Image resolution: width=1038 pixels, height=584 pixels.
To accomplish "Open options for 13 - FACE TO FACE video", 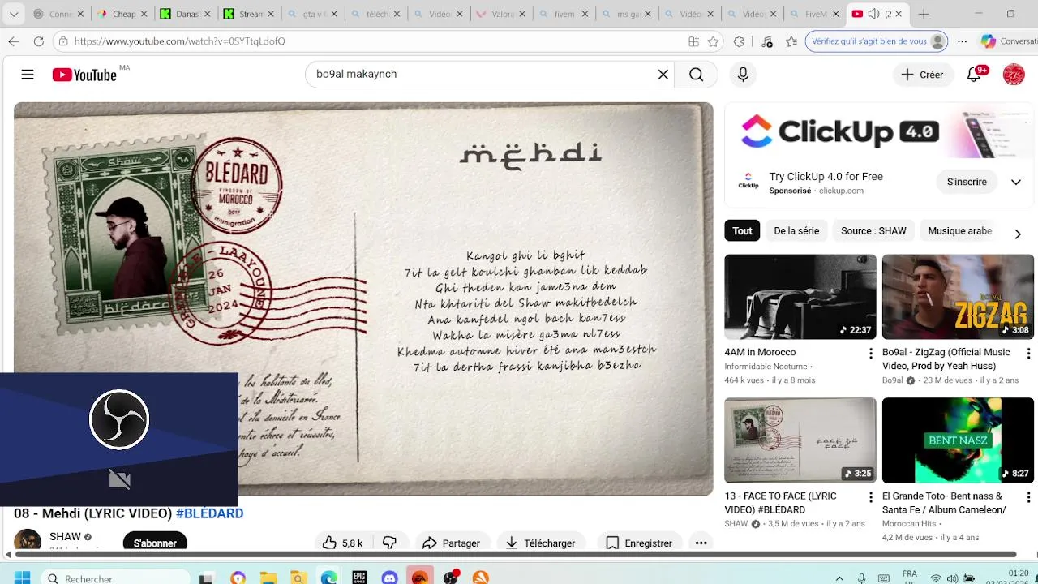I will point(871,497).
